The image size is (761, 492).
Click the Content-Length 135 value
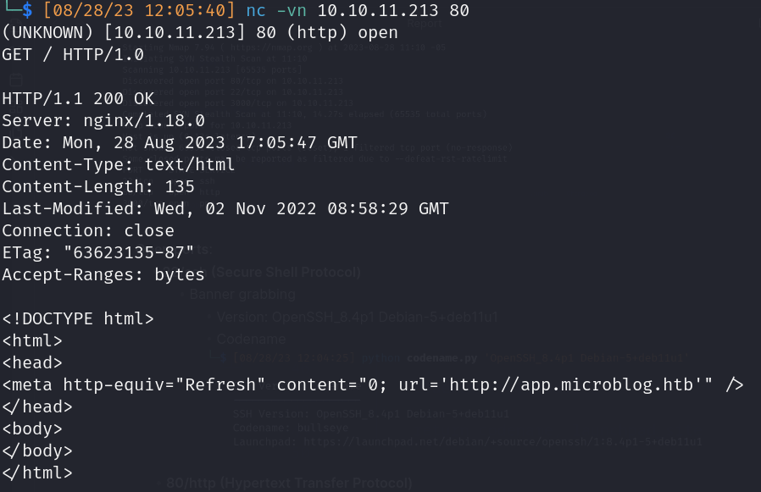click(180, 187)
